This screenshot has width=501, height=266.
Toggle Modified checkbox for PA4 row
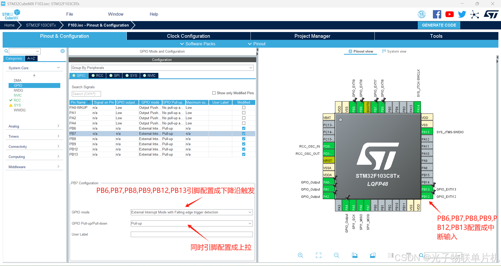[x=244, y=123]
